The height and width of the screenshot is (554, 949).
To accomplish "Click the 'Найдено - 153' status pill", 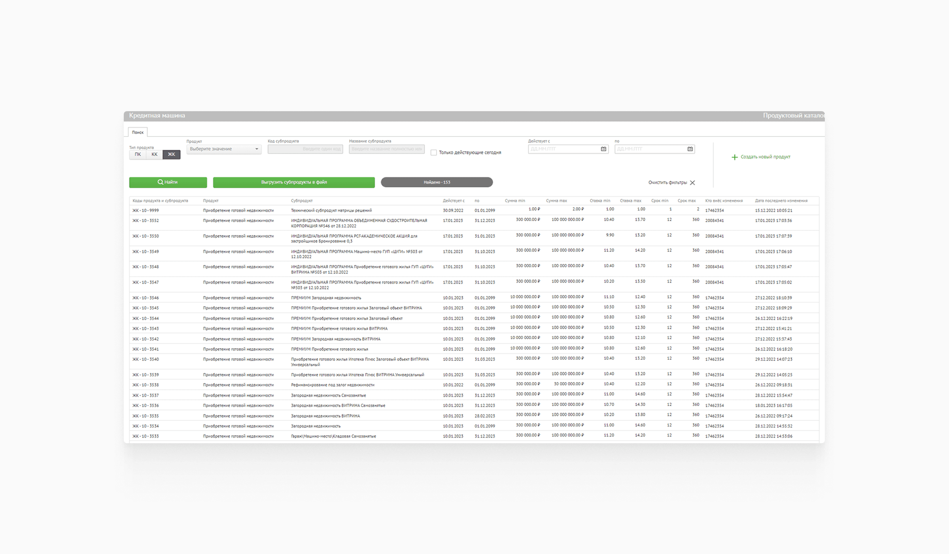I will click(437, 182).
